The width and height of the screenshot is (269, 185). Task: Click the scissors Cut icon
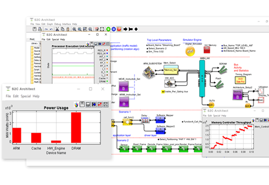[57, 29]
